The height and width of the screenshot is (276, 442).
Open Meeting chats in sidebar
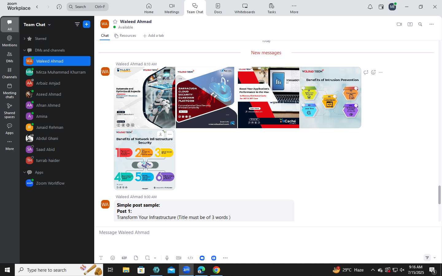click(10, 91)
